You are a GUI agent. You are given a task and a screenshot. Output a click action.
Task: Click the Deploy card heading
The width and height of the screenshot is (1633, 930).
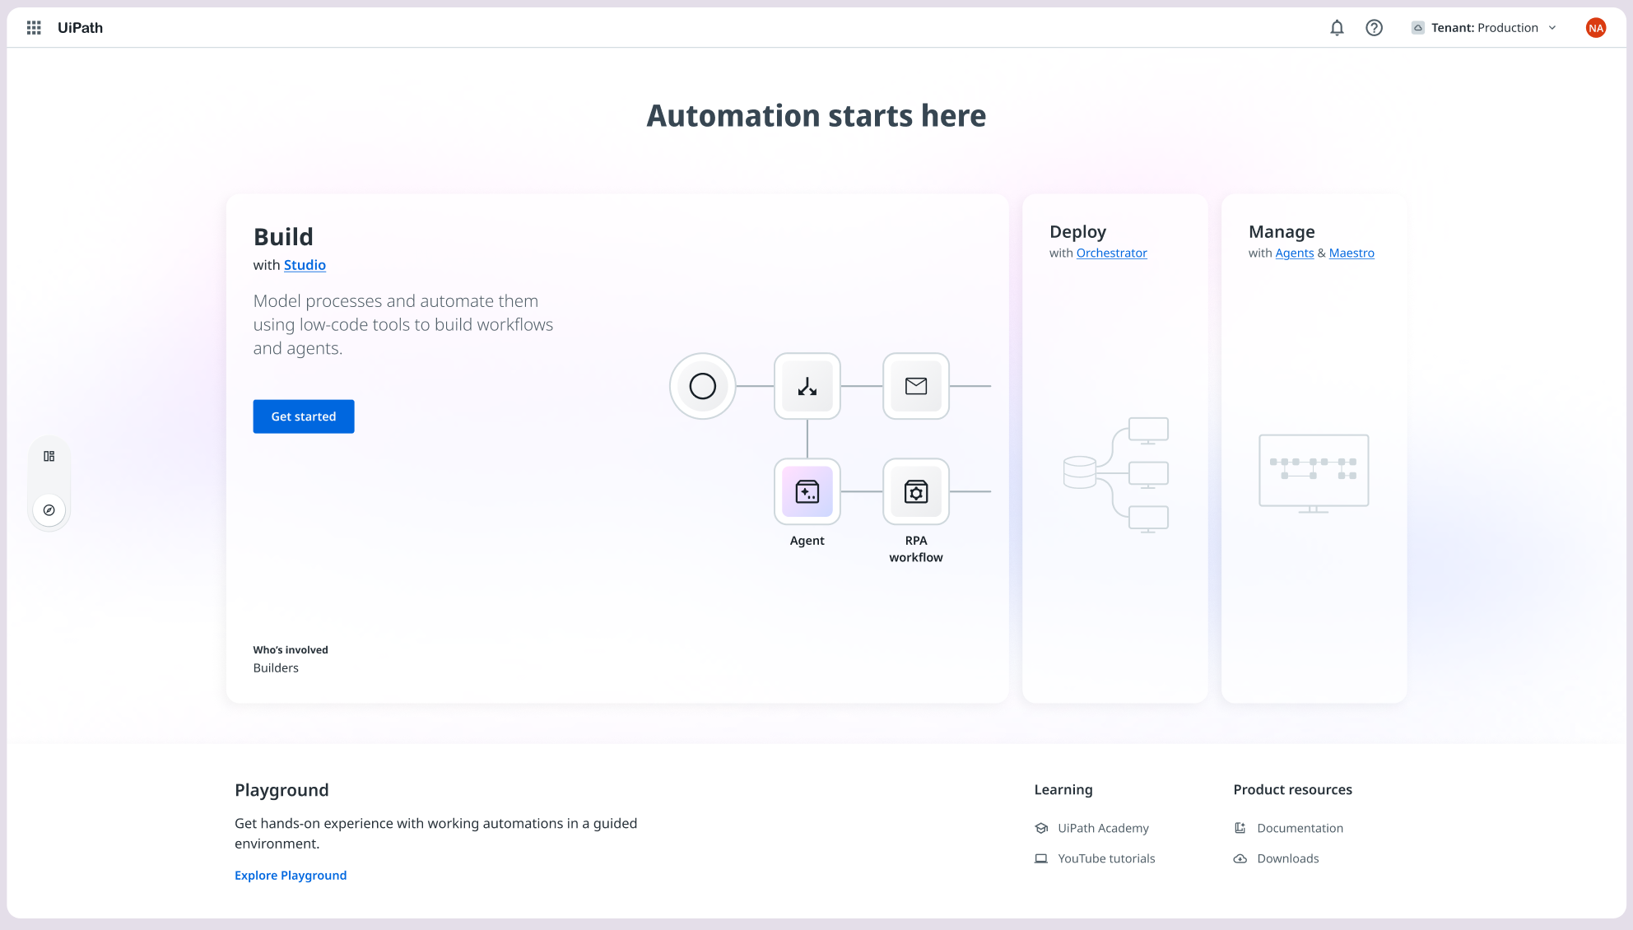pos(1077,231)
